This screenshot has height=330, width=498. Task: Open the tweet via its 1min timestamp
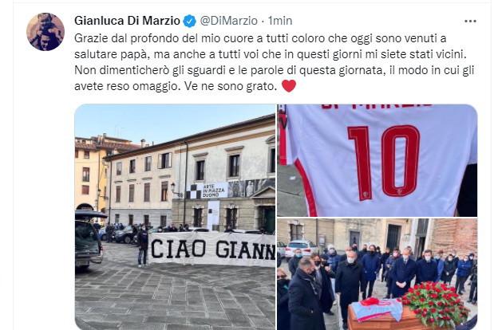280,21
